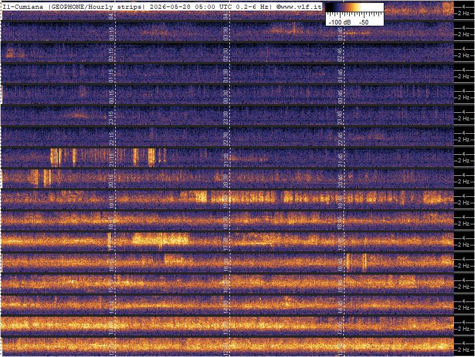Click the 20:45 time label
475x357 pixels.
point(340,181)
